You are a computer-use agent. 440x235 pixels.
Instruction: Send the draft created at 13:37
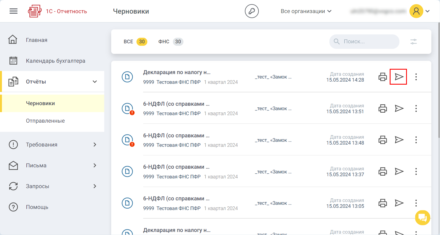pos(399,171)
